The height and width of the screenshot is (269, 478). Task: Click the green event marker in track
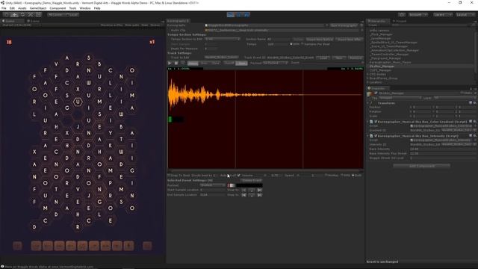point(170,120)
